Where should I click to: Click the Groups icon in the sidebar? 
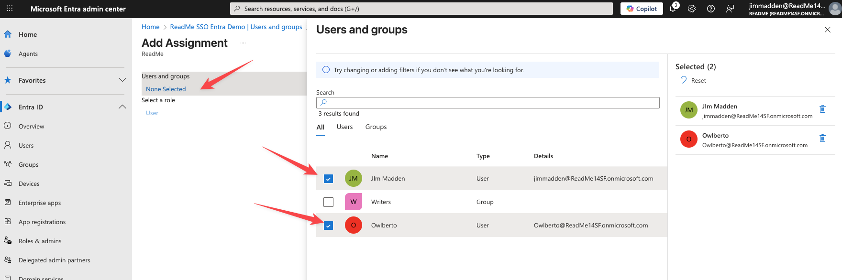[x=8, y=164]
